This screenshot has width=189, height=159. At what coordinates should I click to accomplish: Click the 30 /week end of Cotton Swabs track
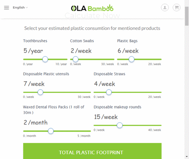coord(113,59)
